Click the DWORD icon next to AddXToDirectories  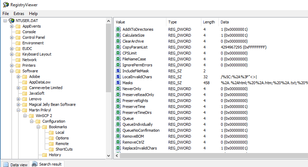(118, 29)
